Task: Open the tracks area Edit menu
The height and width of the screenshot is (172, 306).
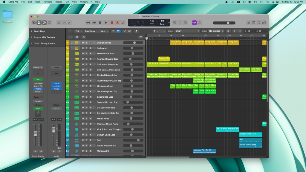Action: coord(79,31)
